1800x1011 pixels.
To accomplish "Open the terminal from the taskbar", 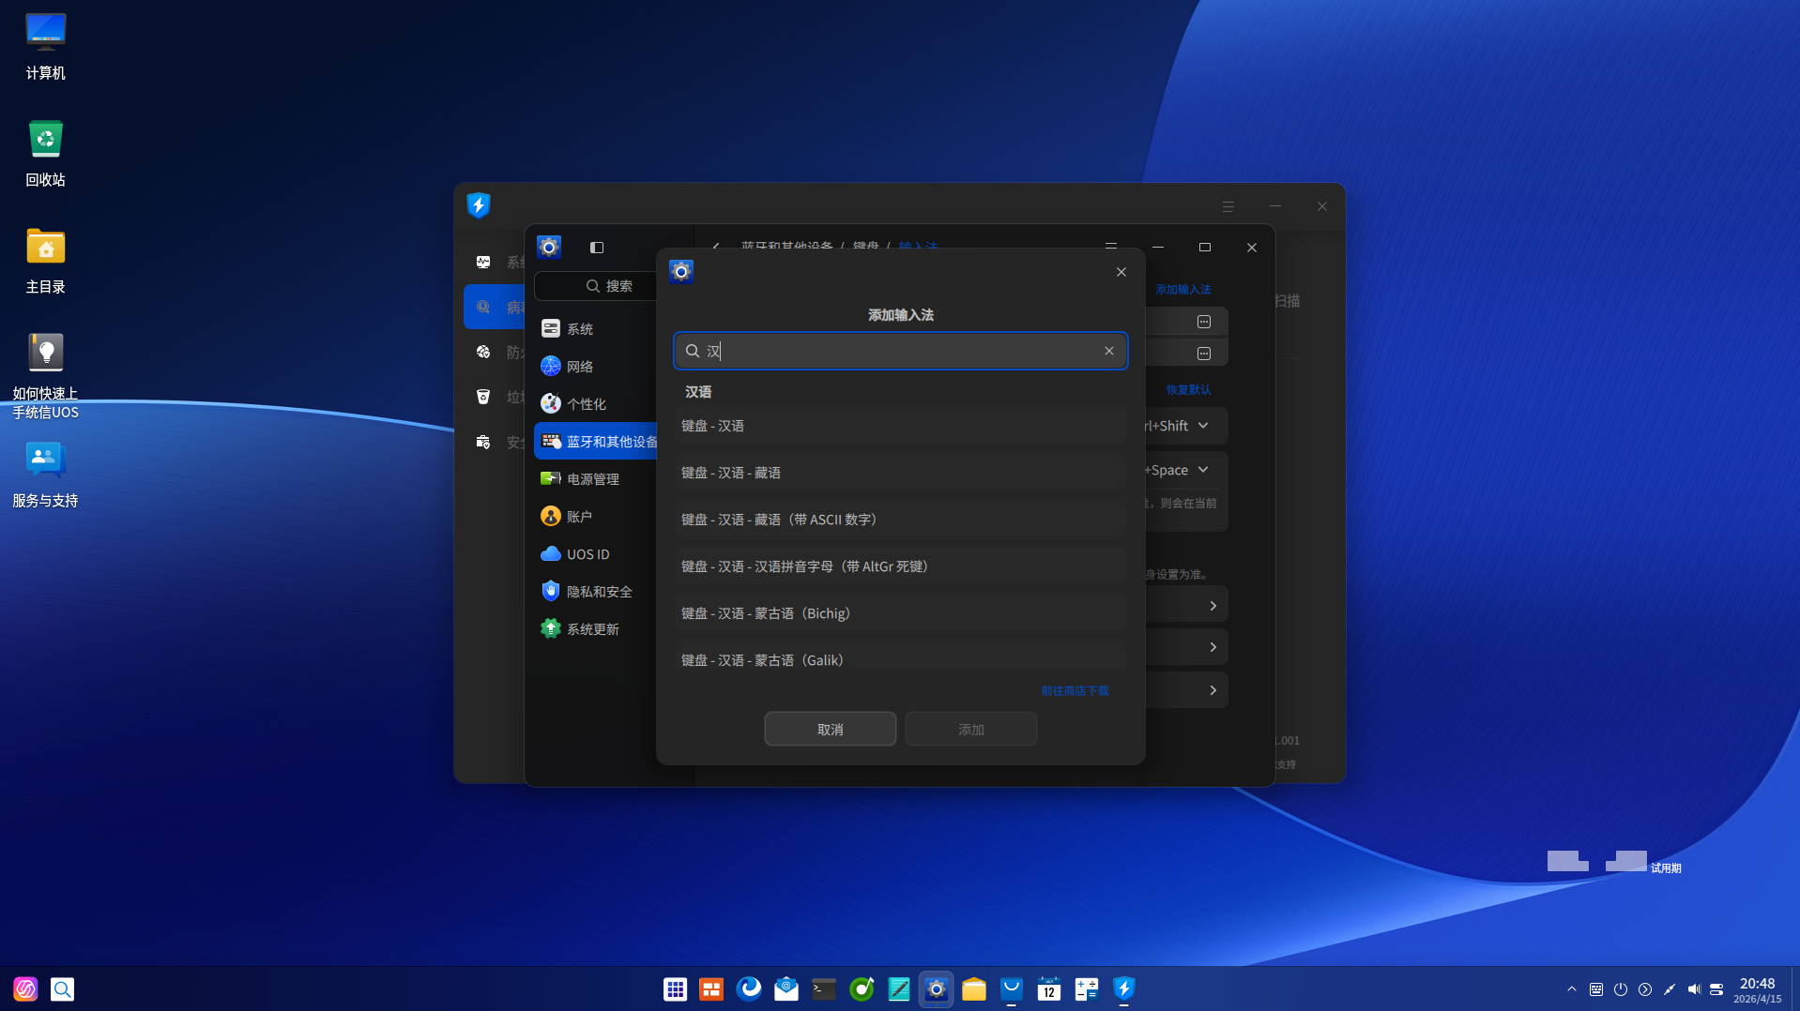I will 823,988.
